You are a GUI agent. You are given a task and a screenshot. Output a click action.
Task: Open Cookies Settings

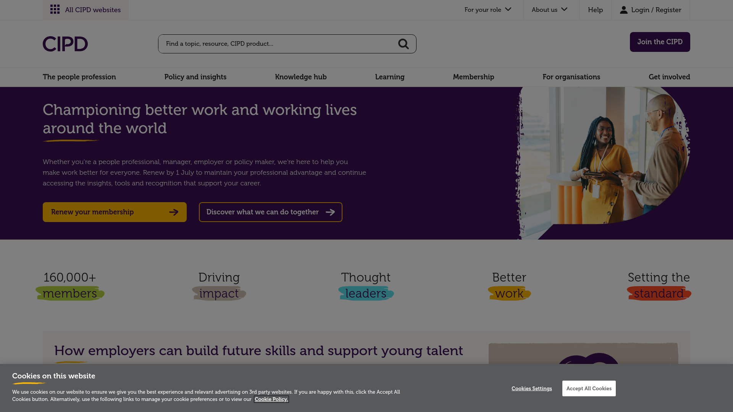pyautogui.click(x=532, y=389)
